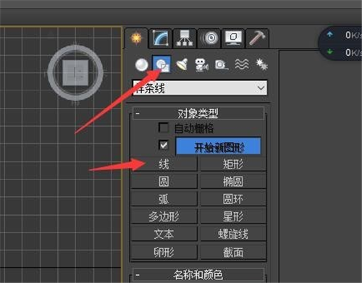Select the Systems gears icon
This screenshot has height=283, width=362.
(262, 64)
